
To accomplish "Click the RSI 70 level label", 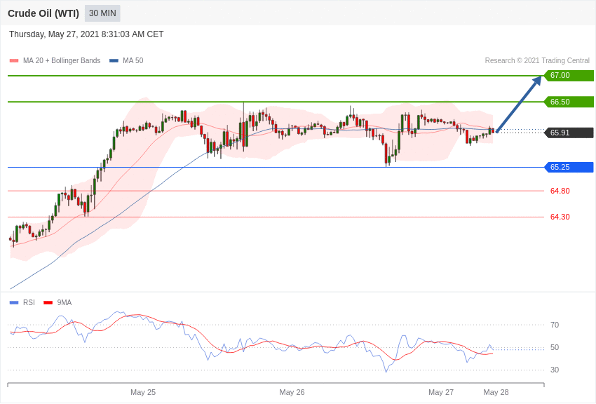I will [x=555, y=325].
